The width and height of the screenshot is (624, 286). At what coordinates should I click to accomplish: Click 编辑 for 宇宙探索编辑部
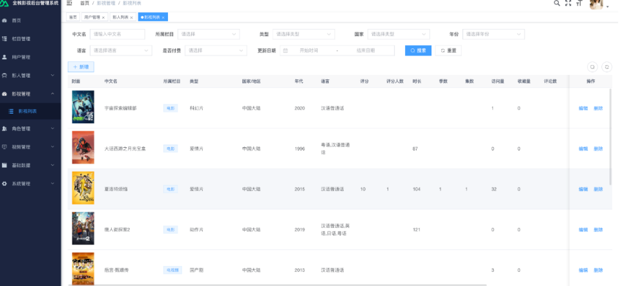583,108
